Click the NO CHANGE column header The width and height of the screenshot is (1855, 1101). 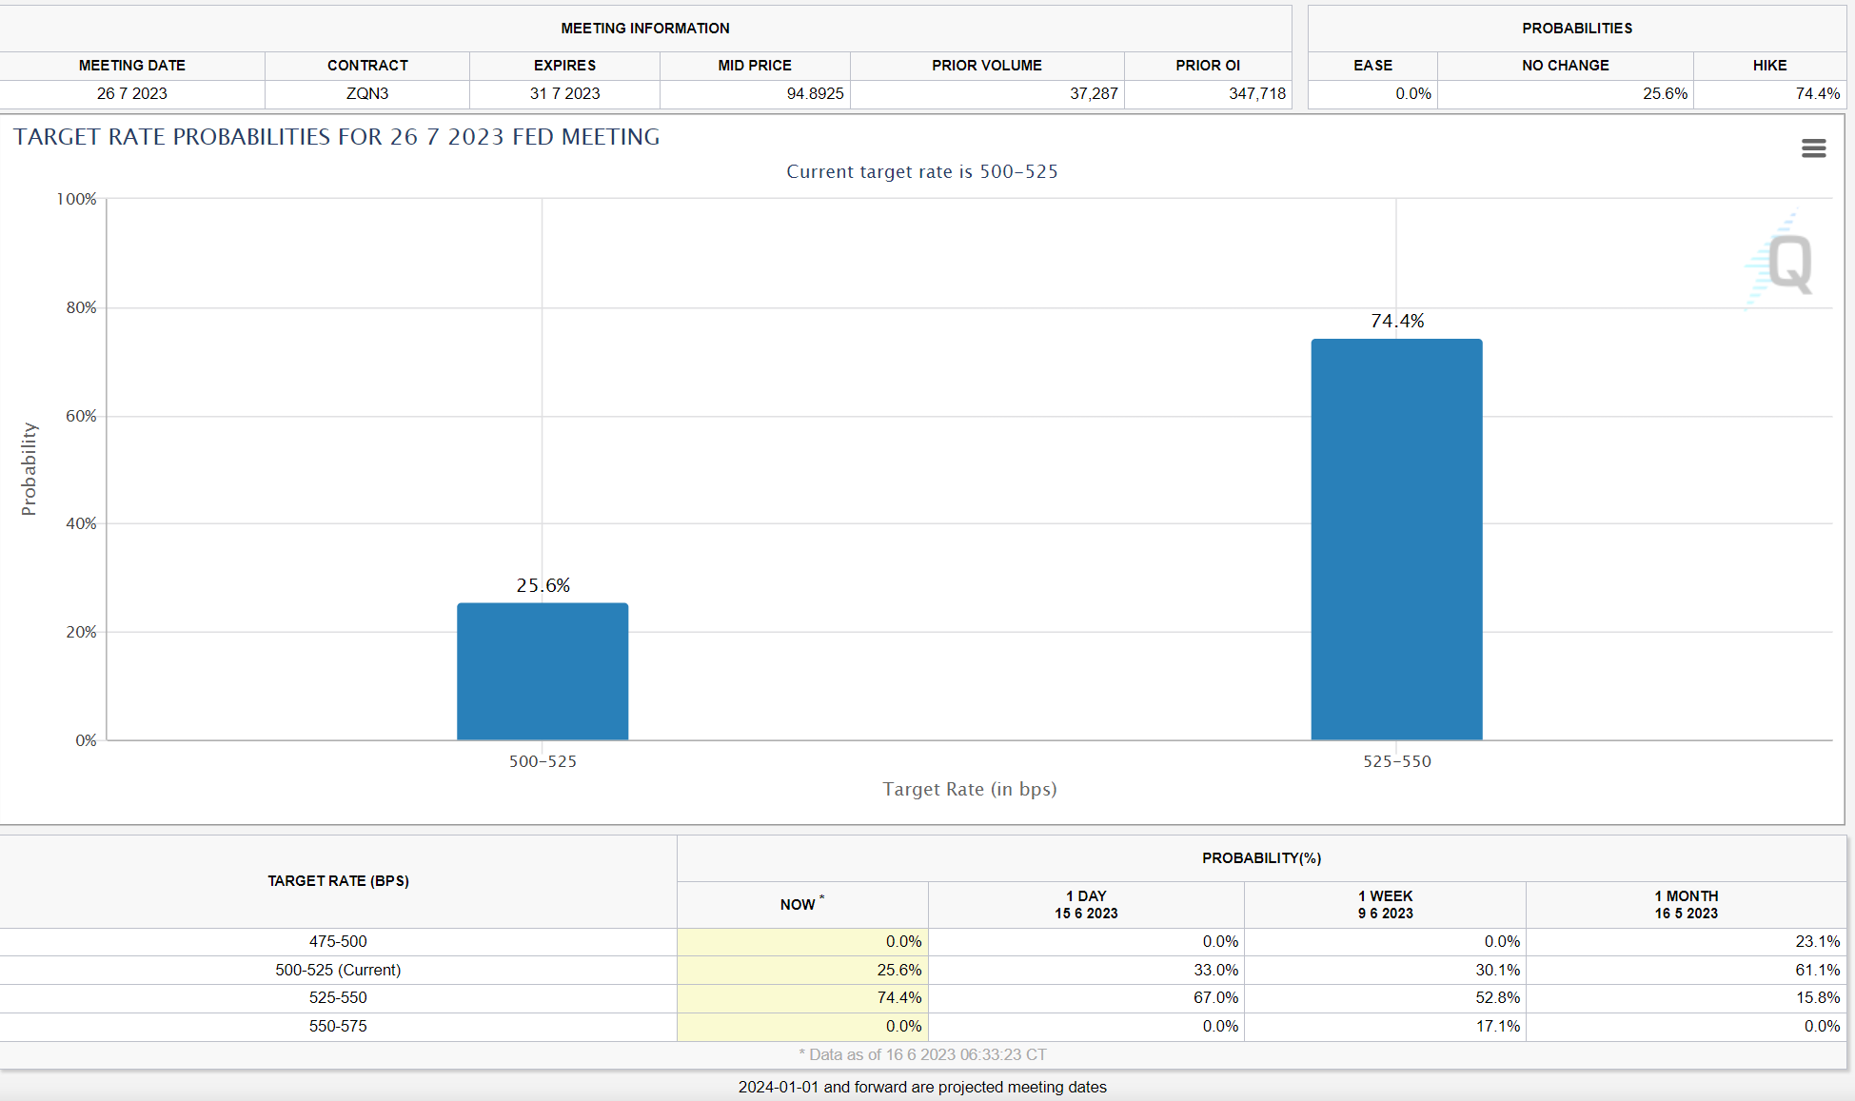pyautogui.click(x=1566, y=66)
